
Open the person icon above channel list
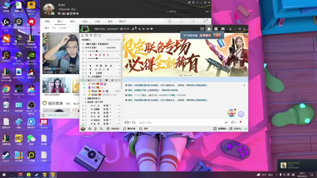coord(82,36)
